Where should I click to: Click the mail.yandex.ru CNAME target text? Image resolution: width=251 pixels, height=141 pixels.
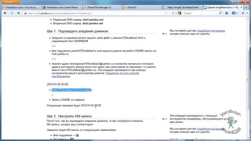click(x=60, y=54)
